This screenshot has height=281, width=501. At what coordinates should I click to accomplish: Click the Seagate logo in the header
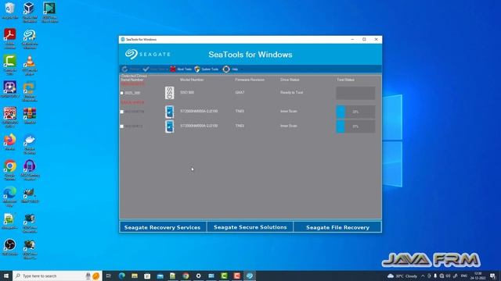coord(148,54)
